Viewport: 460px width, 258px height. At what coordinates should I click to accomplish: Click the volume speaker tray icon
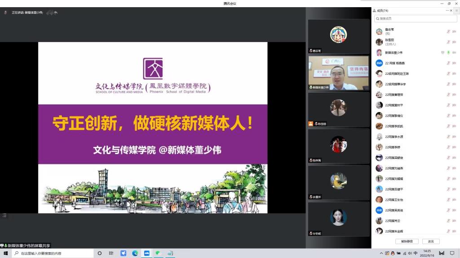coord(410,254)
